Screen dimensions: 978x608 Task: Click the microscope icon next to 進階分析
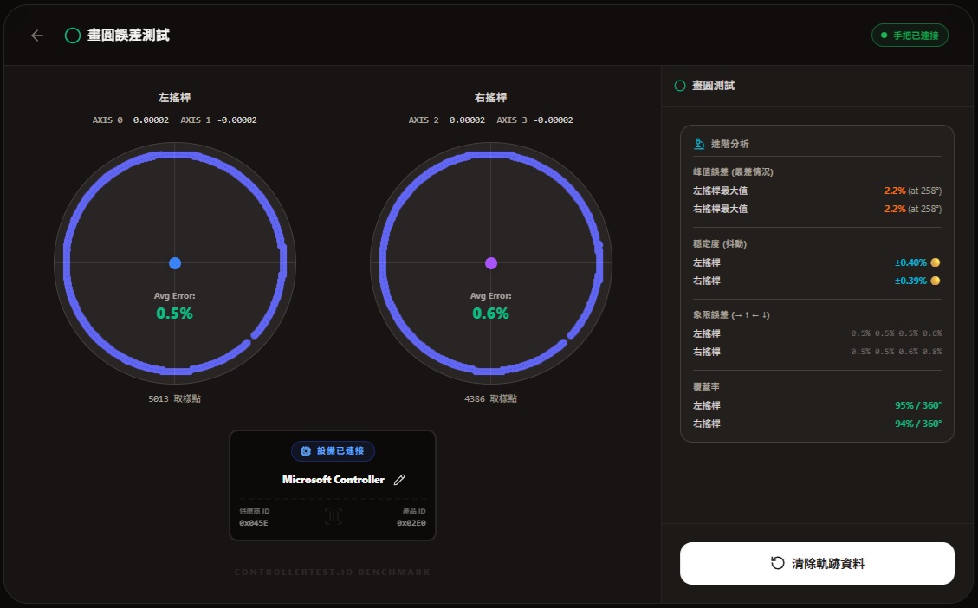[699, 144]
